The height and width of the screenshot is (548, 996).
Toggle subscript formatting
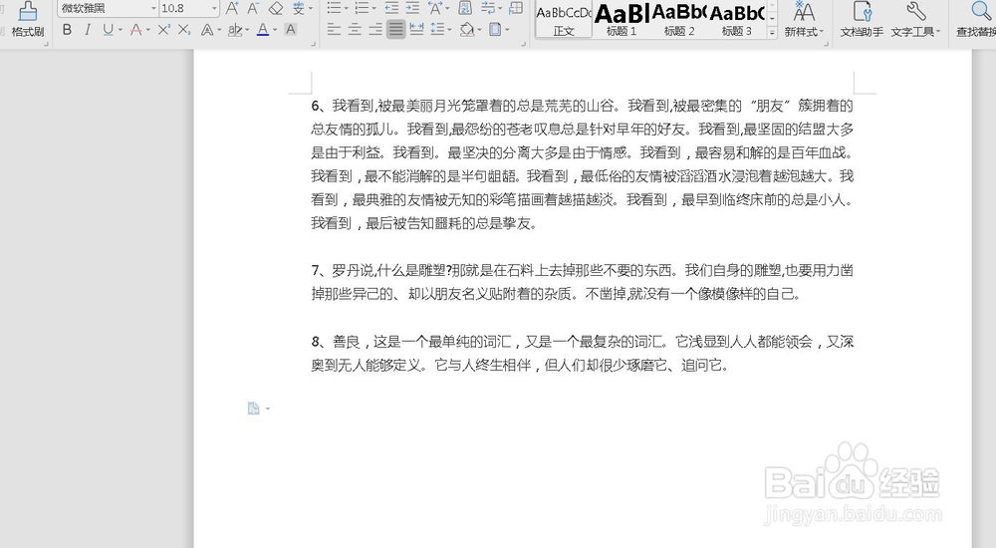coord(184,29)
